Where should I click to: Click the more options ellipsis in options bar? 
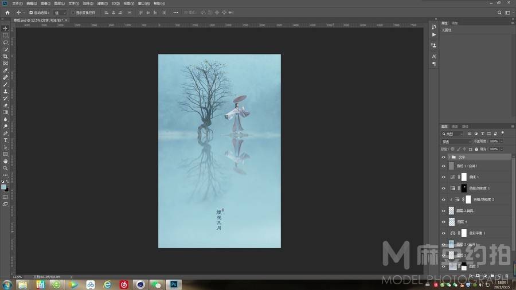pos(176,13)
